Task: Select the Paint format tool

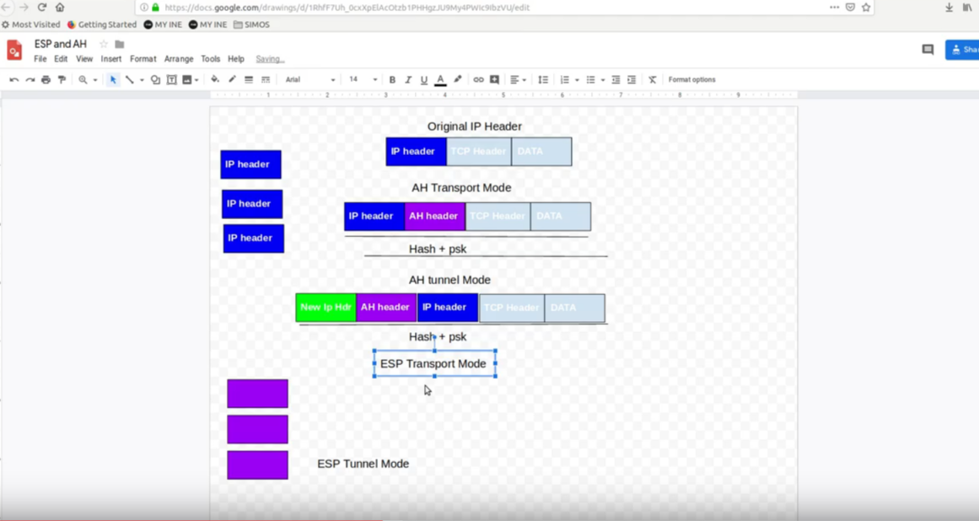Action: (62, 80)
